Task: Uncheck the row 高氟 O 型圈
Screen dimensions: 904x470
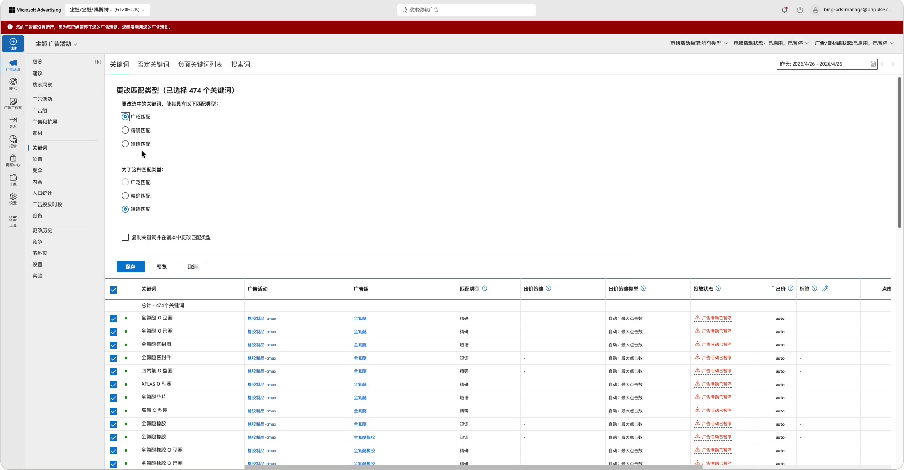Action: point(113,411)
